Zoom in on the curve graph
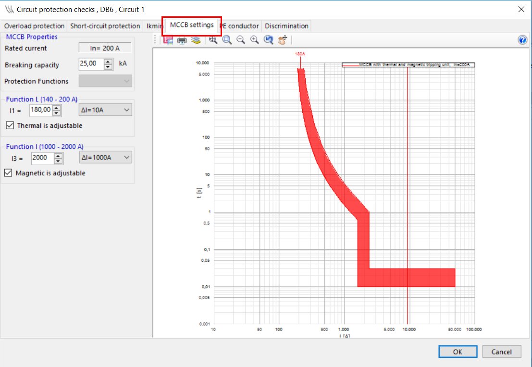Image resolution: width=532 pixels, height=367 pixels. click(x=255, y=40)
